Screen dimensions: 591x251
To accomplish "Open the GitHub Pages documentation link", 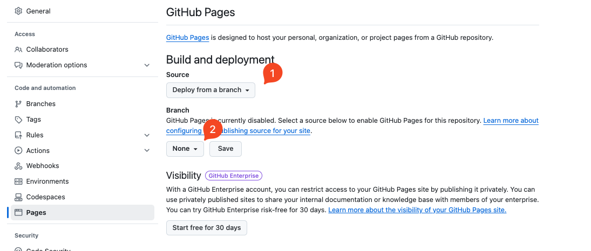I will 187,38.
